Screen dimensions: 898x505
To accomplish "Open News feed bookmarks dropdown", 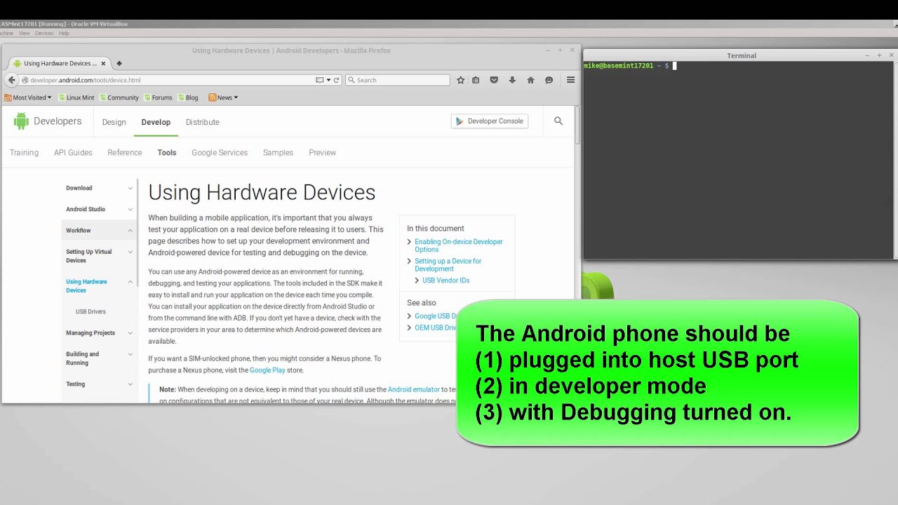I will tap(223, 97).
